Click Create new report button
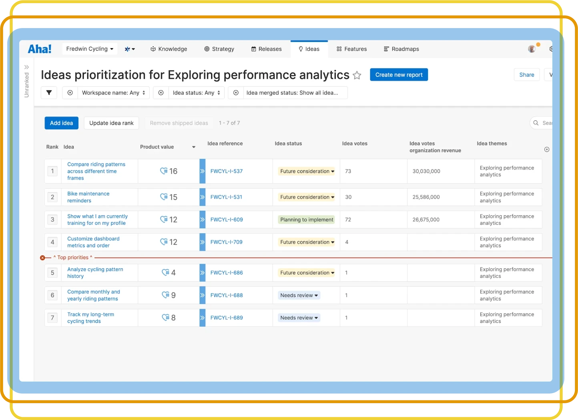The height and width of the screenshot is (420, 578). point(399,75)
